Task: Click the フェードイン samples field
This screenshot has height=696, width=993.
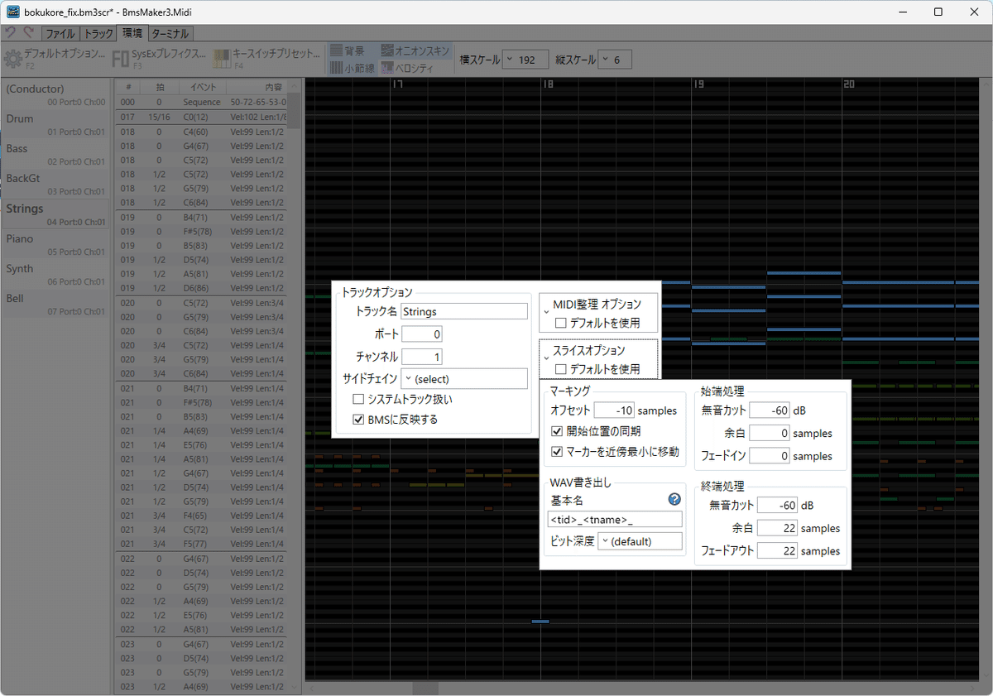Action: 770,456
